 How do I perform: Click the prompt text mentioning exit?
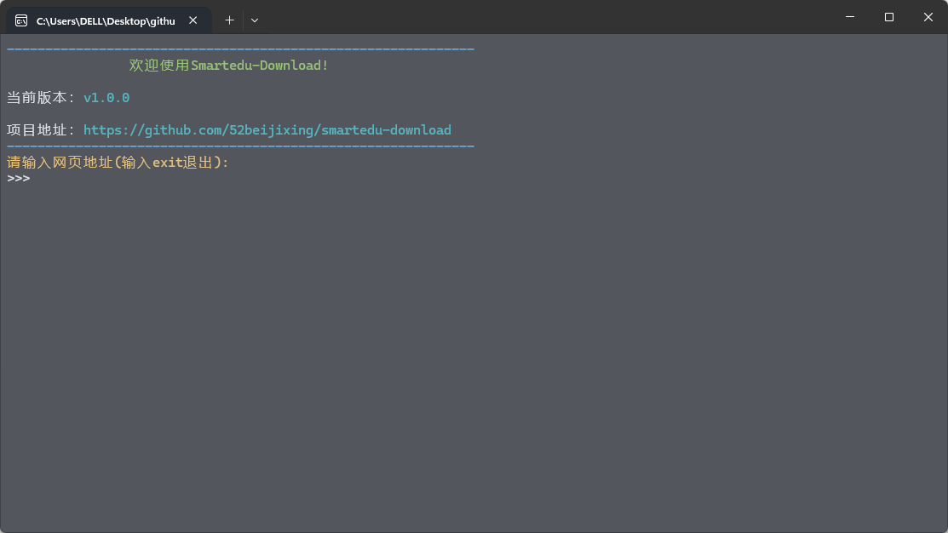click(x=118, y=163)
